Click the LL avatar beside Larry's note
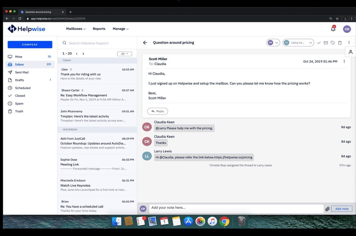Screen dimensions: 356x236 [147, 156]
